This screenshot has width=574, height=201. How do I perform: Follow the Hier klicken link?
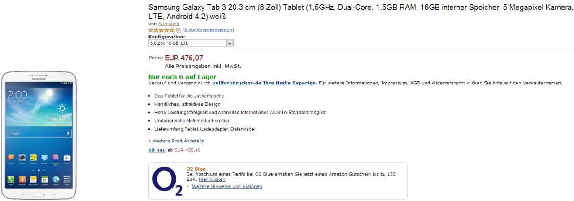(x=212, y=179)
